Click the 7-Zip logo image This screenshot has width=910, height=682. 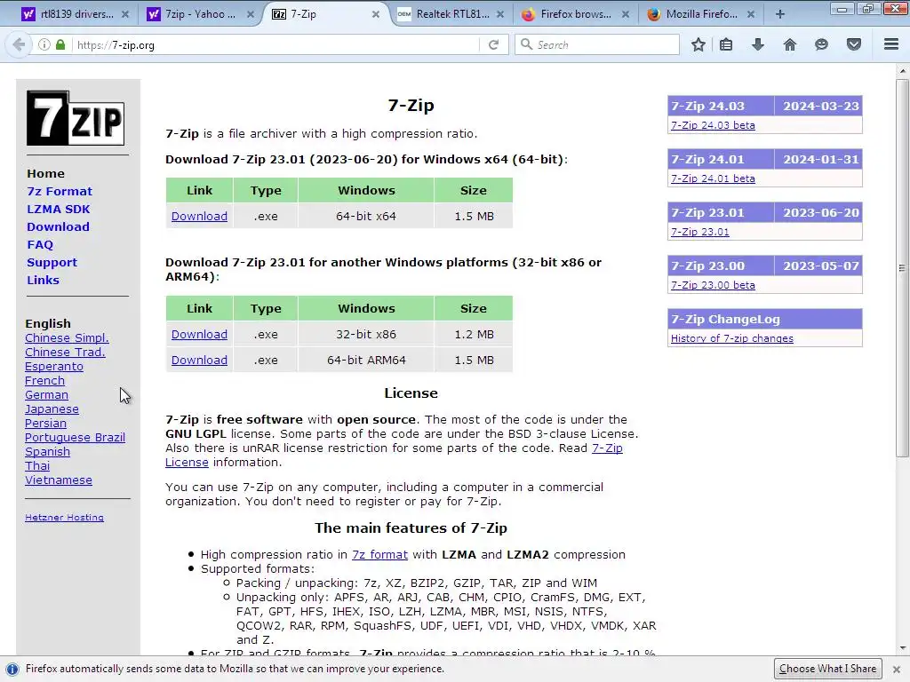76,118
